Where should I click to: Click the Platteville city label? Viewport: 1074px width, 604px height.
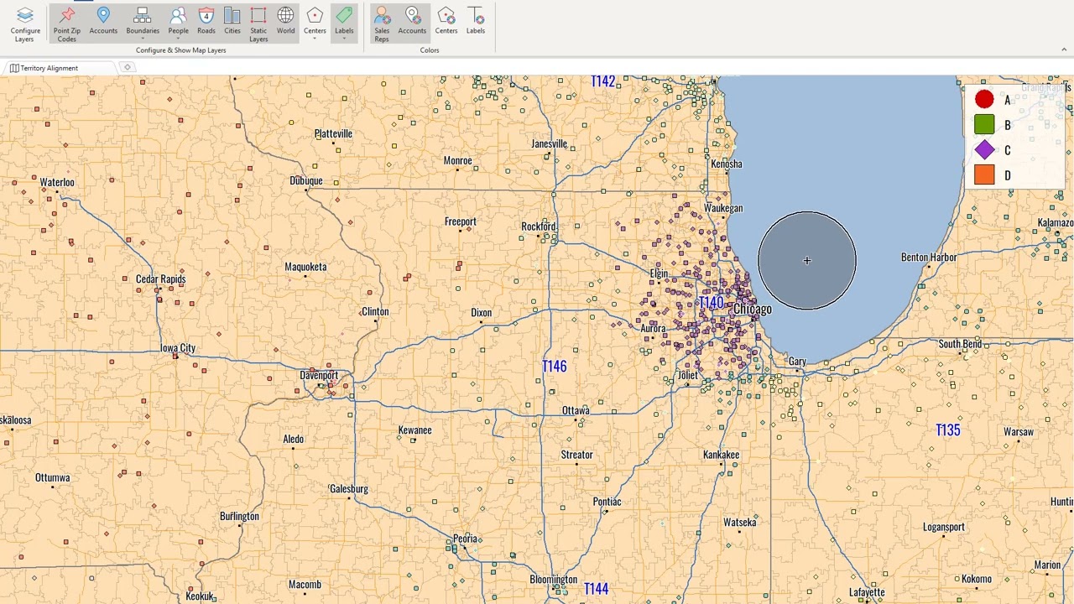333,133
